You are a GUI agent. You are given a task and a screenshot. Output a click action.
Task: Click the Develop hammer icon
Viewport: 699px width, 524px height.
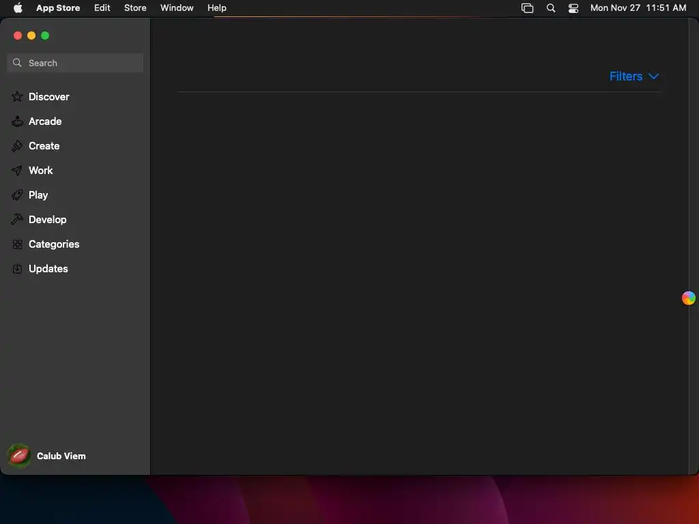[17, 219]
